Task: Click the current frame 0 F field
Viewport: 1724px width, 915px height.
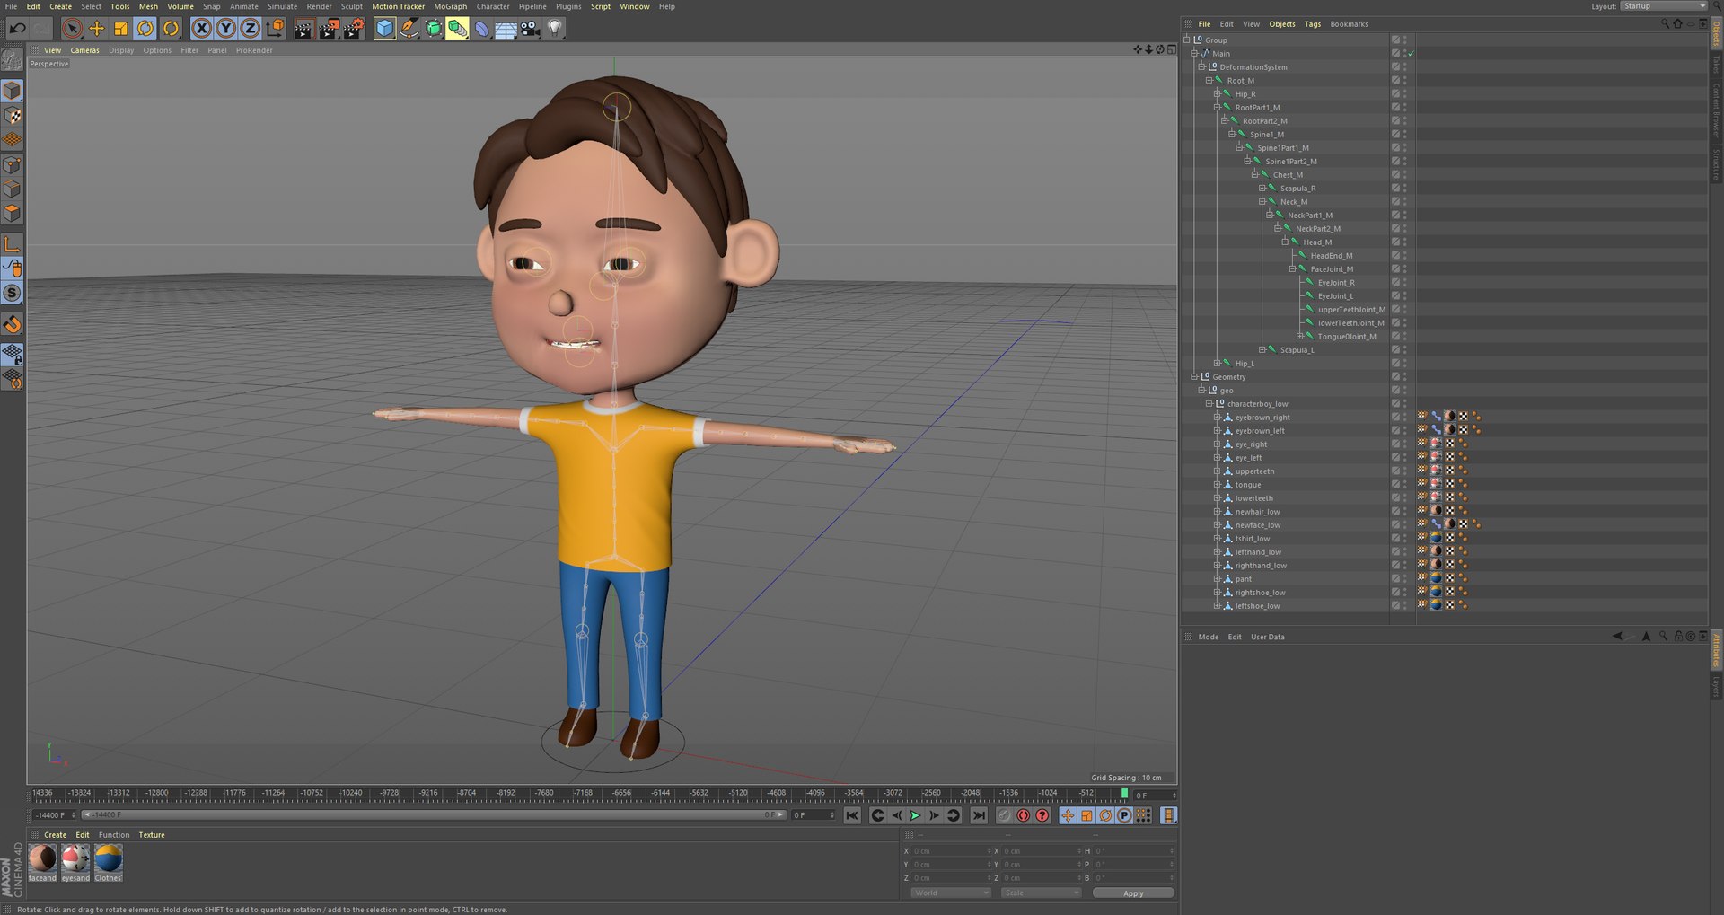Action: point(1154,796)
